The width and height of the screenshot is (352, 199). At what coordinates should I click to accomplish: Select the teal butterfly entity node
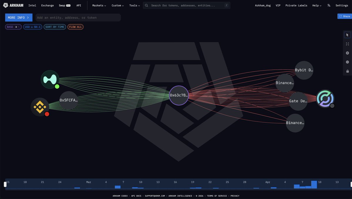50,80
